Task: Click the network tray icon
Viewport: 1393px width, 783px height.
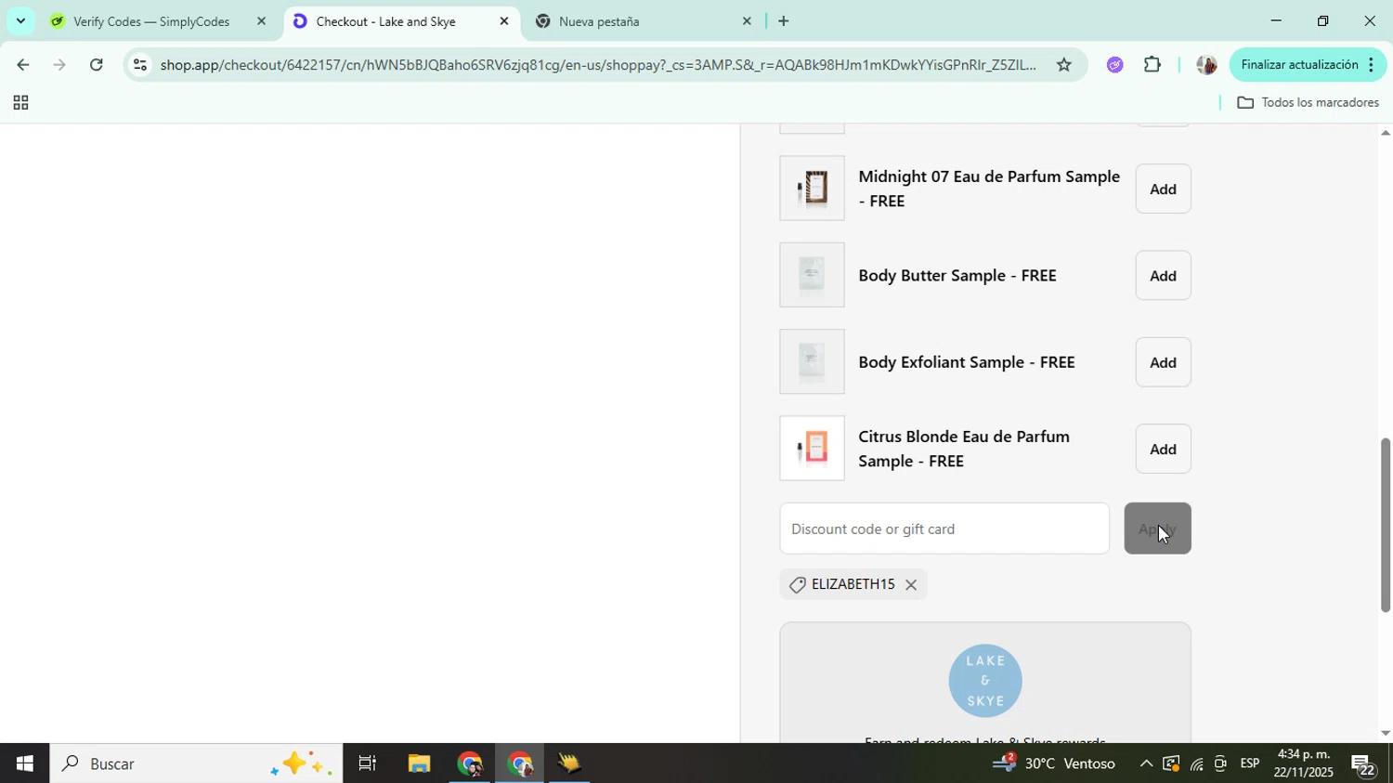Action: pos(1196,764)
